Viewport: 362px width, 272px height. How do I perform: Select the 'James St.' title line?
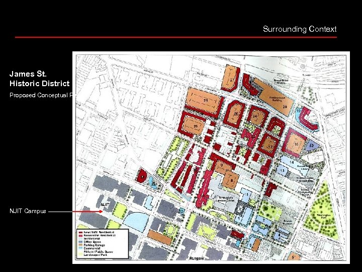(x=28, y=74)
